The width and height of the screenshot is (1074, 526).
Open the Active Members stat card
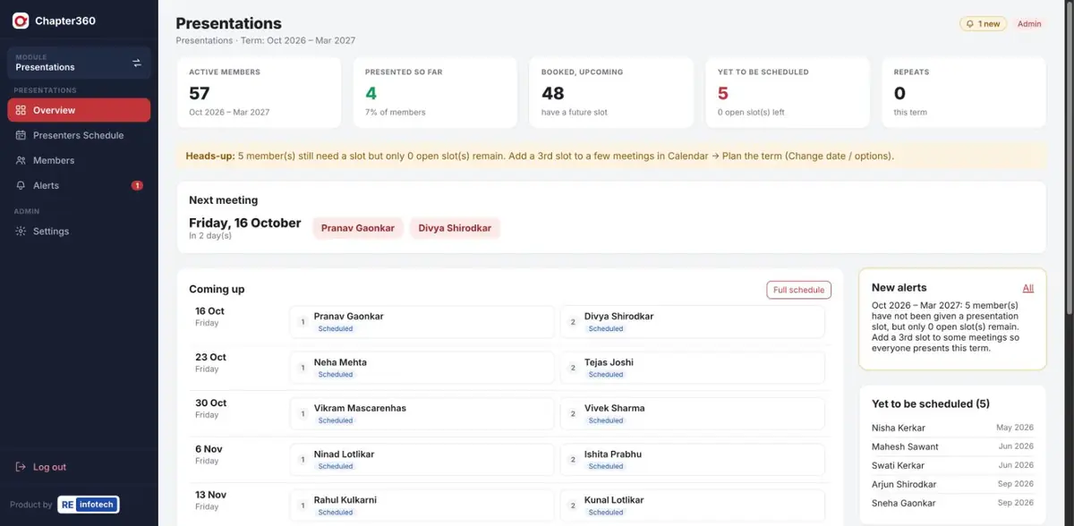point(259,93)
